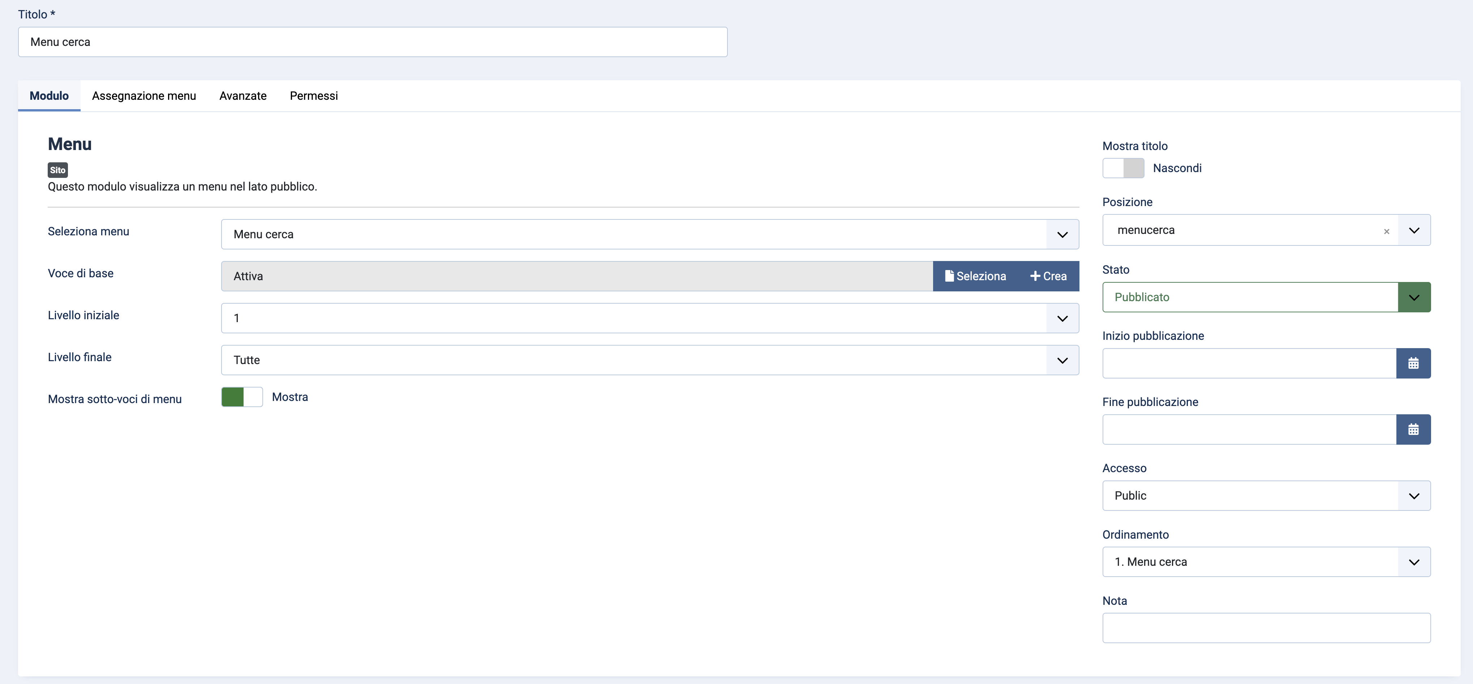Click the Nascondi label
1473x684 pixels.
point(1177,168)
